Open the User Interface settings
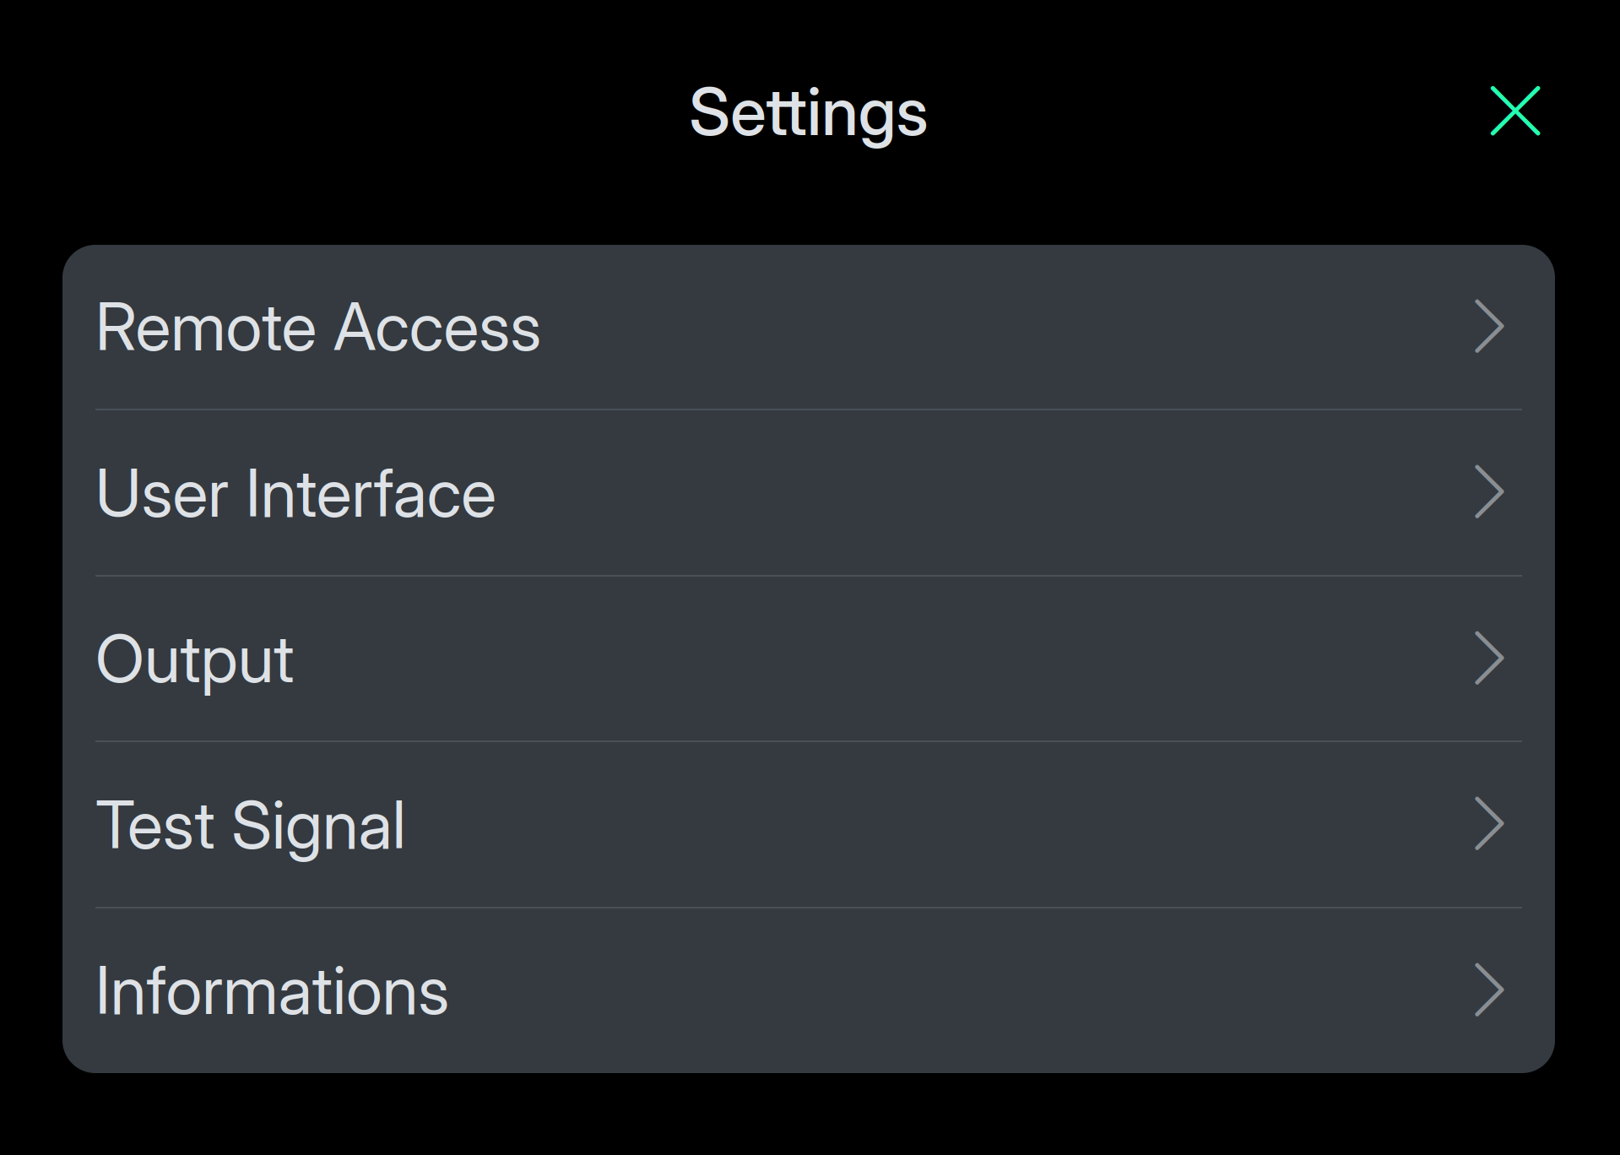Viewport: 1620px width, 1155px height. (808, 493)
